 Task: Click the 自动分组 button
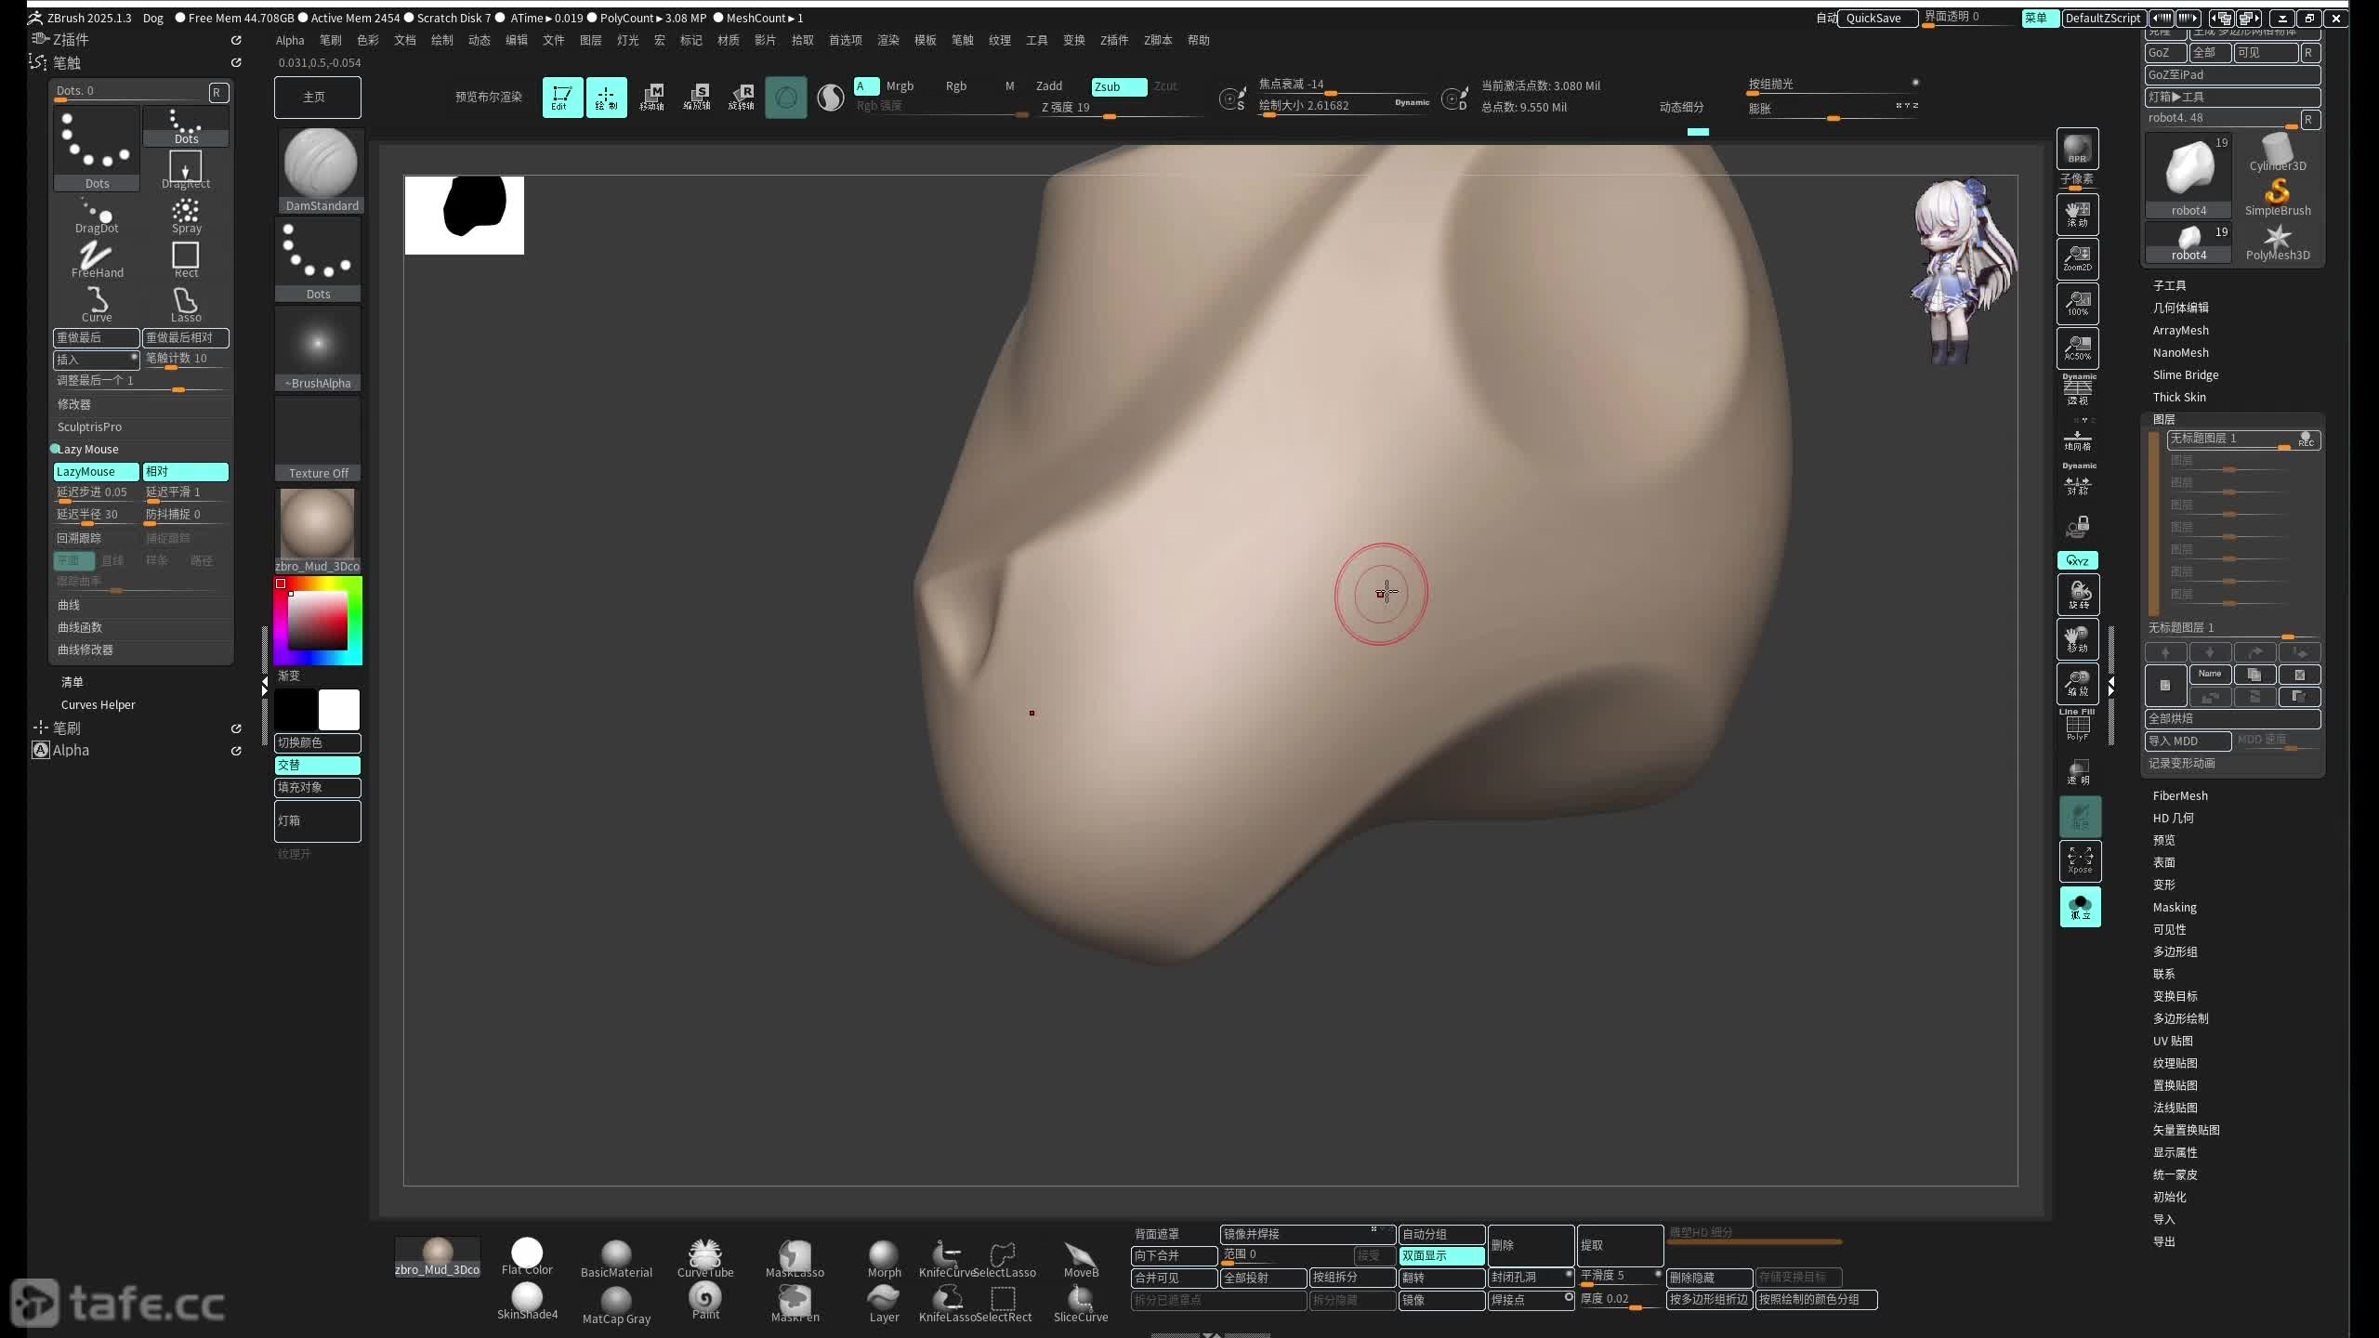click(x=1441, y=1234)
